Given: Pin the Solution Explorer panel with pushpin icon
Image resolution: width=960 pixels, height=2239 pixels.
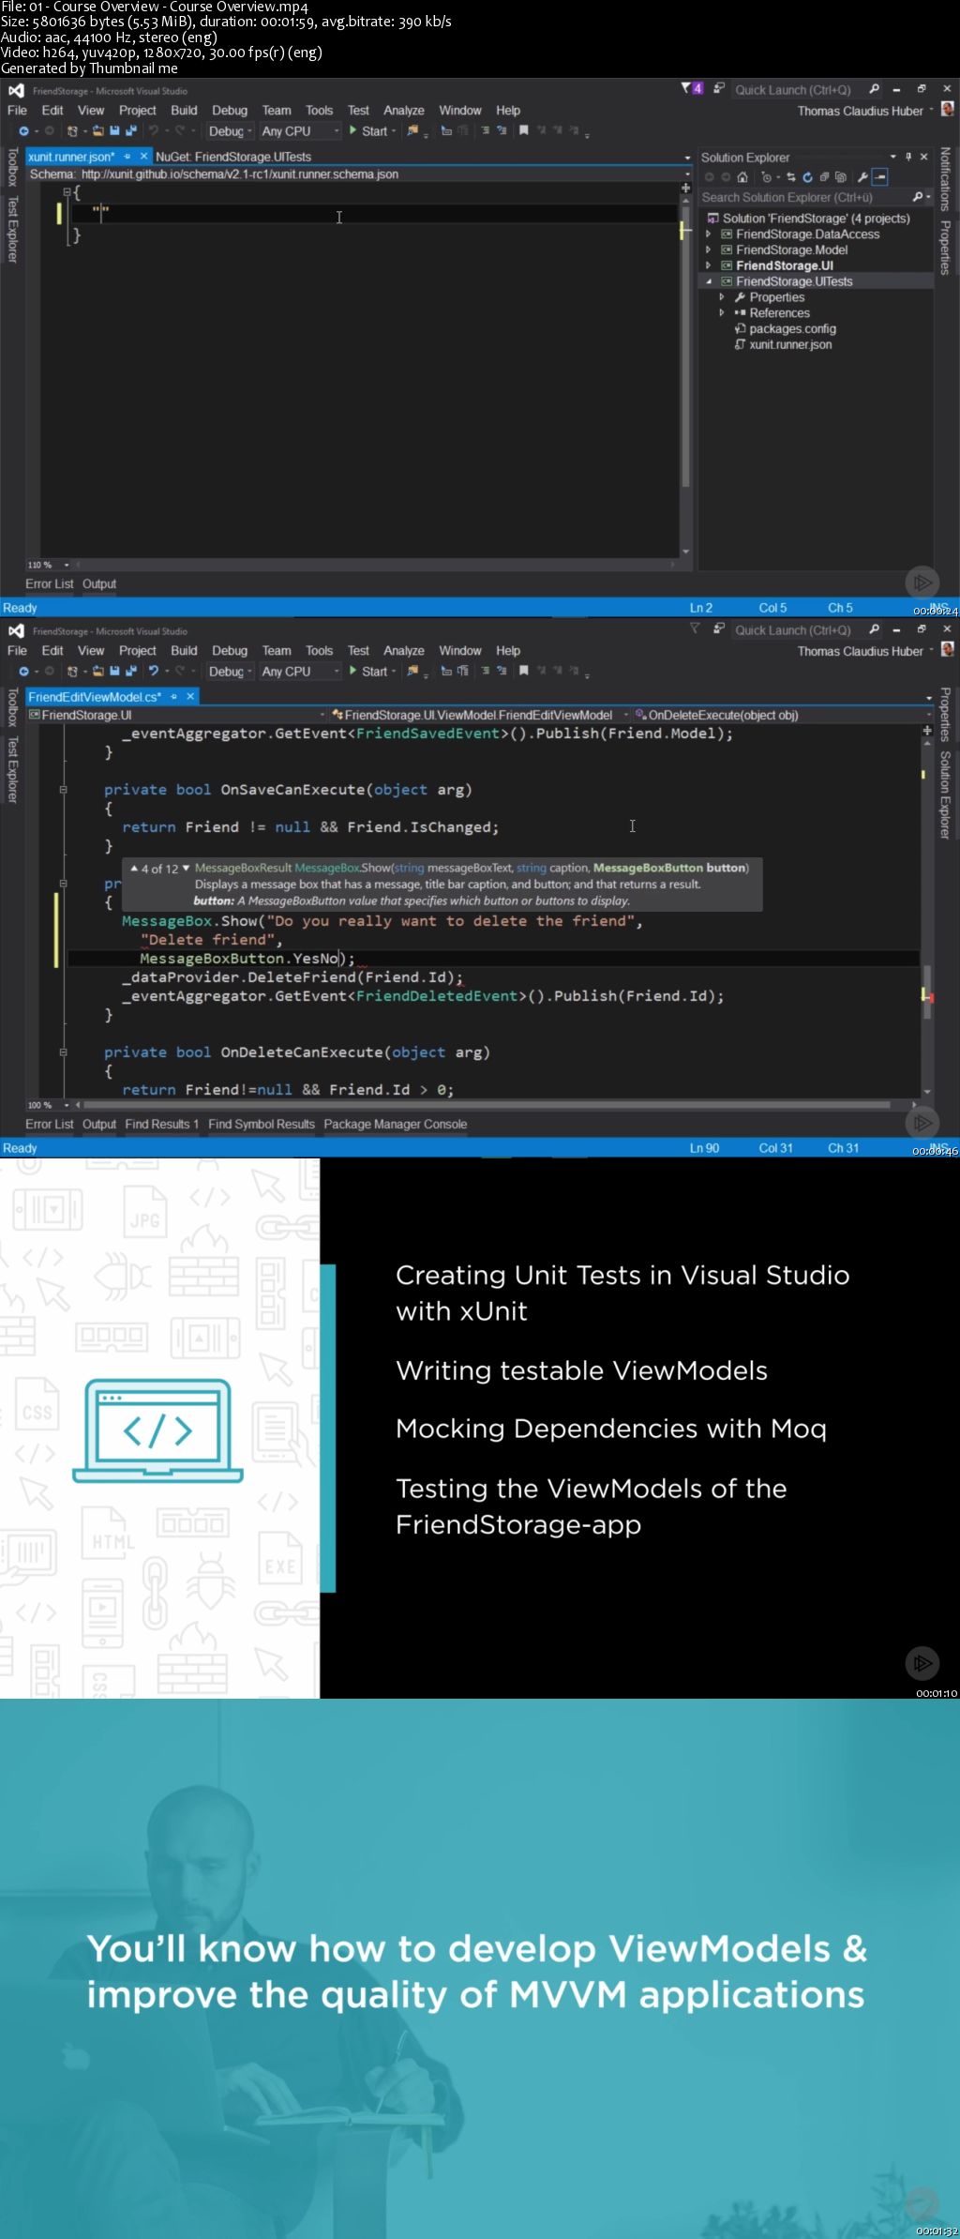Looking at the screenshot, I should [907, 157].
